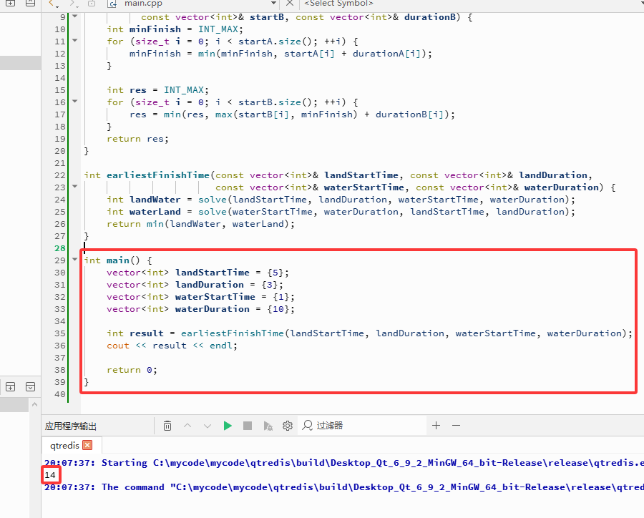Click the sidebar scrollbar up arrow

(35, 405)
